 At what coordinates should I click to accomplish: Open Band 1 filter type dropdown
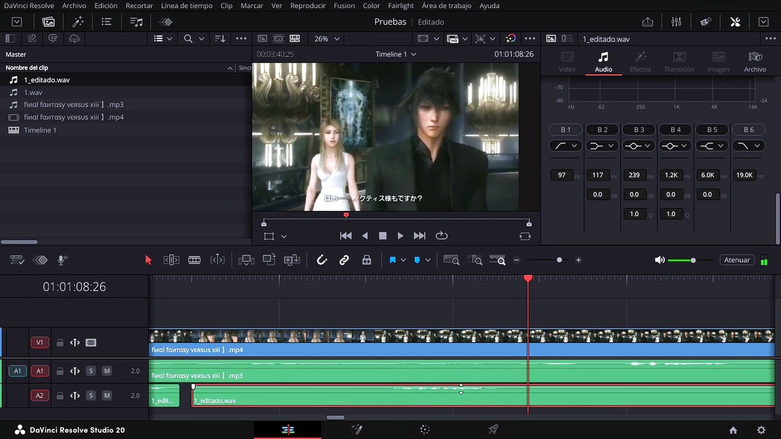[566, 146]
